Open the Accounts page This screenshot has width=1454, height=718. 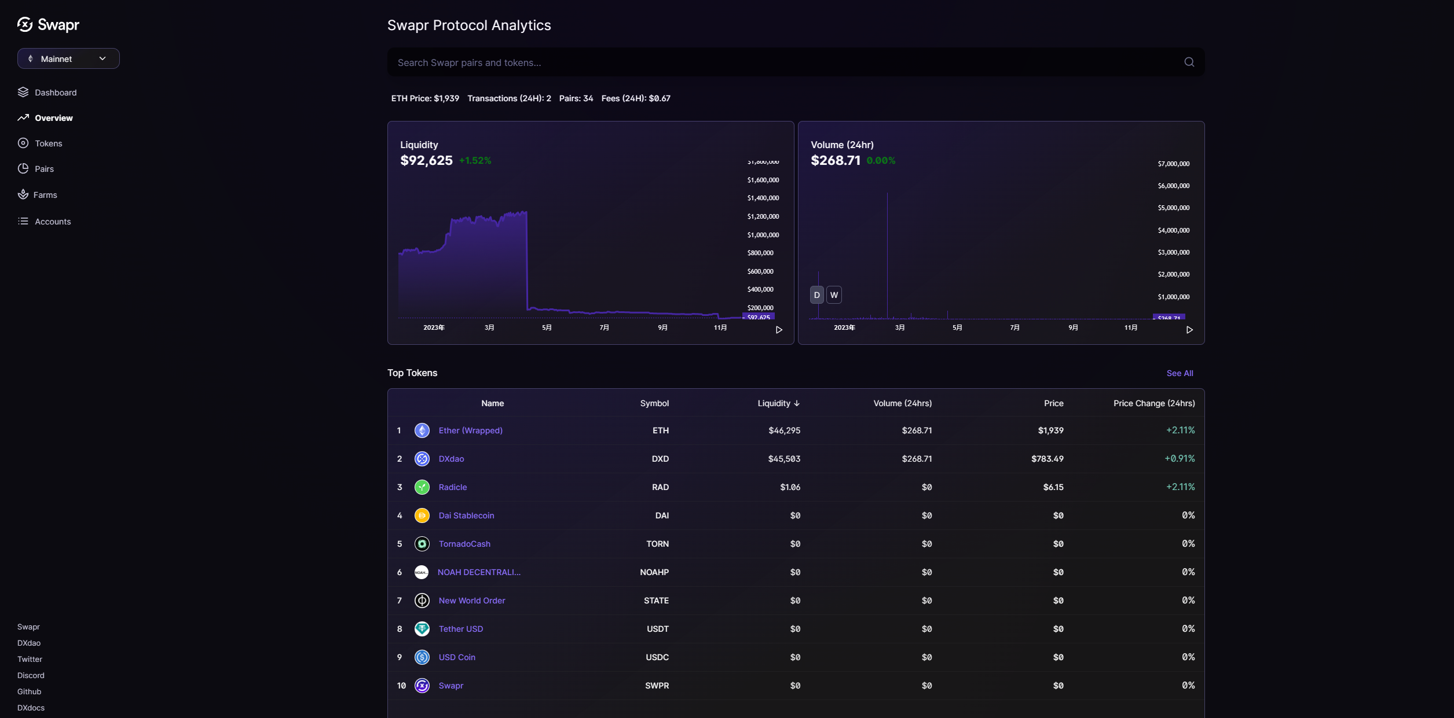click(x=53, y=222)
